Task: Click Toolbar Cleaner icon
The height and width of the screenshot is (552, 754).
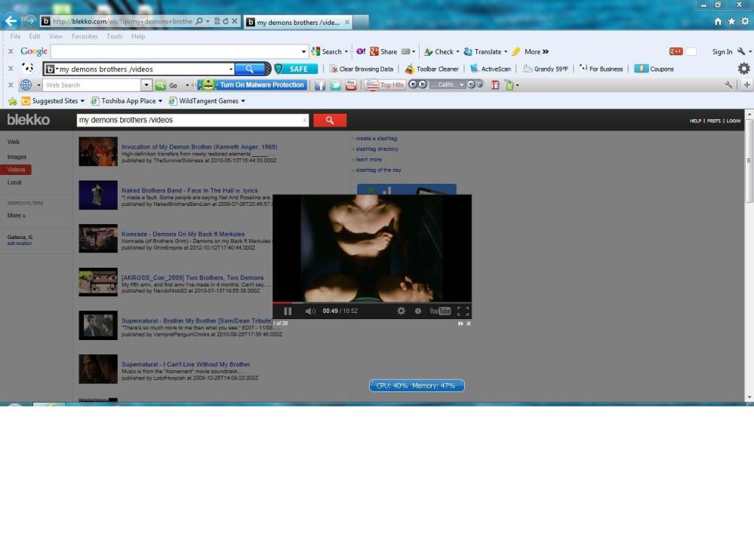Action: coord(409,69)
